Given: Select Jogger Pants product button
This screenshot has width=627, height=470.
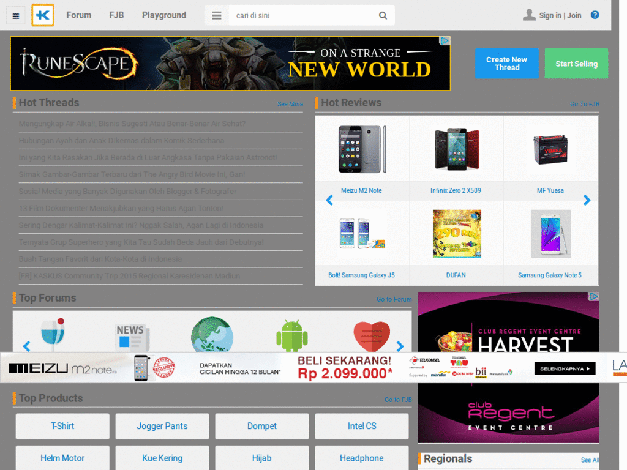Looking at the screenshot, I should tap(162, 427).
